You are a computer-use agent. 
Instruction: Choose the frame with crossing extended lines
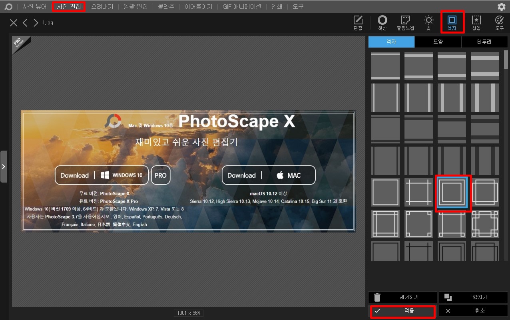[418, 192]
